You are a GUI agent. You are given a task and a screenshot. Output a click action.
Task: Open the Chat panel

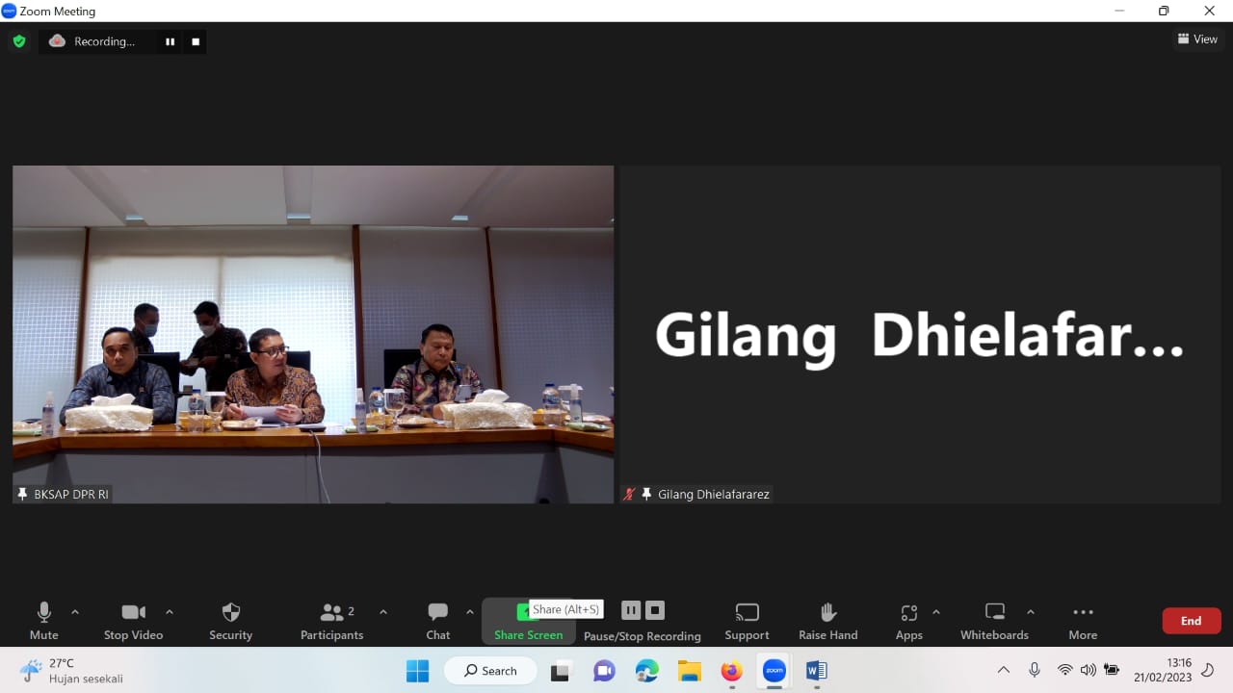438,621
